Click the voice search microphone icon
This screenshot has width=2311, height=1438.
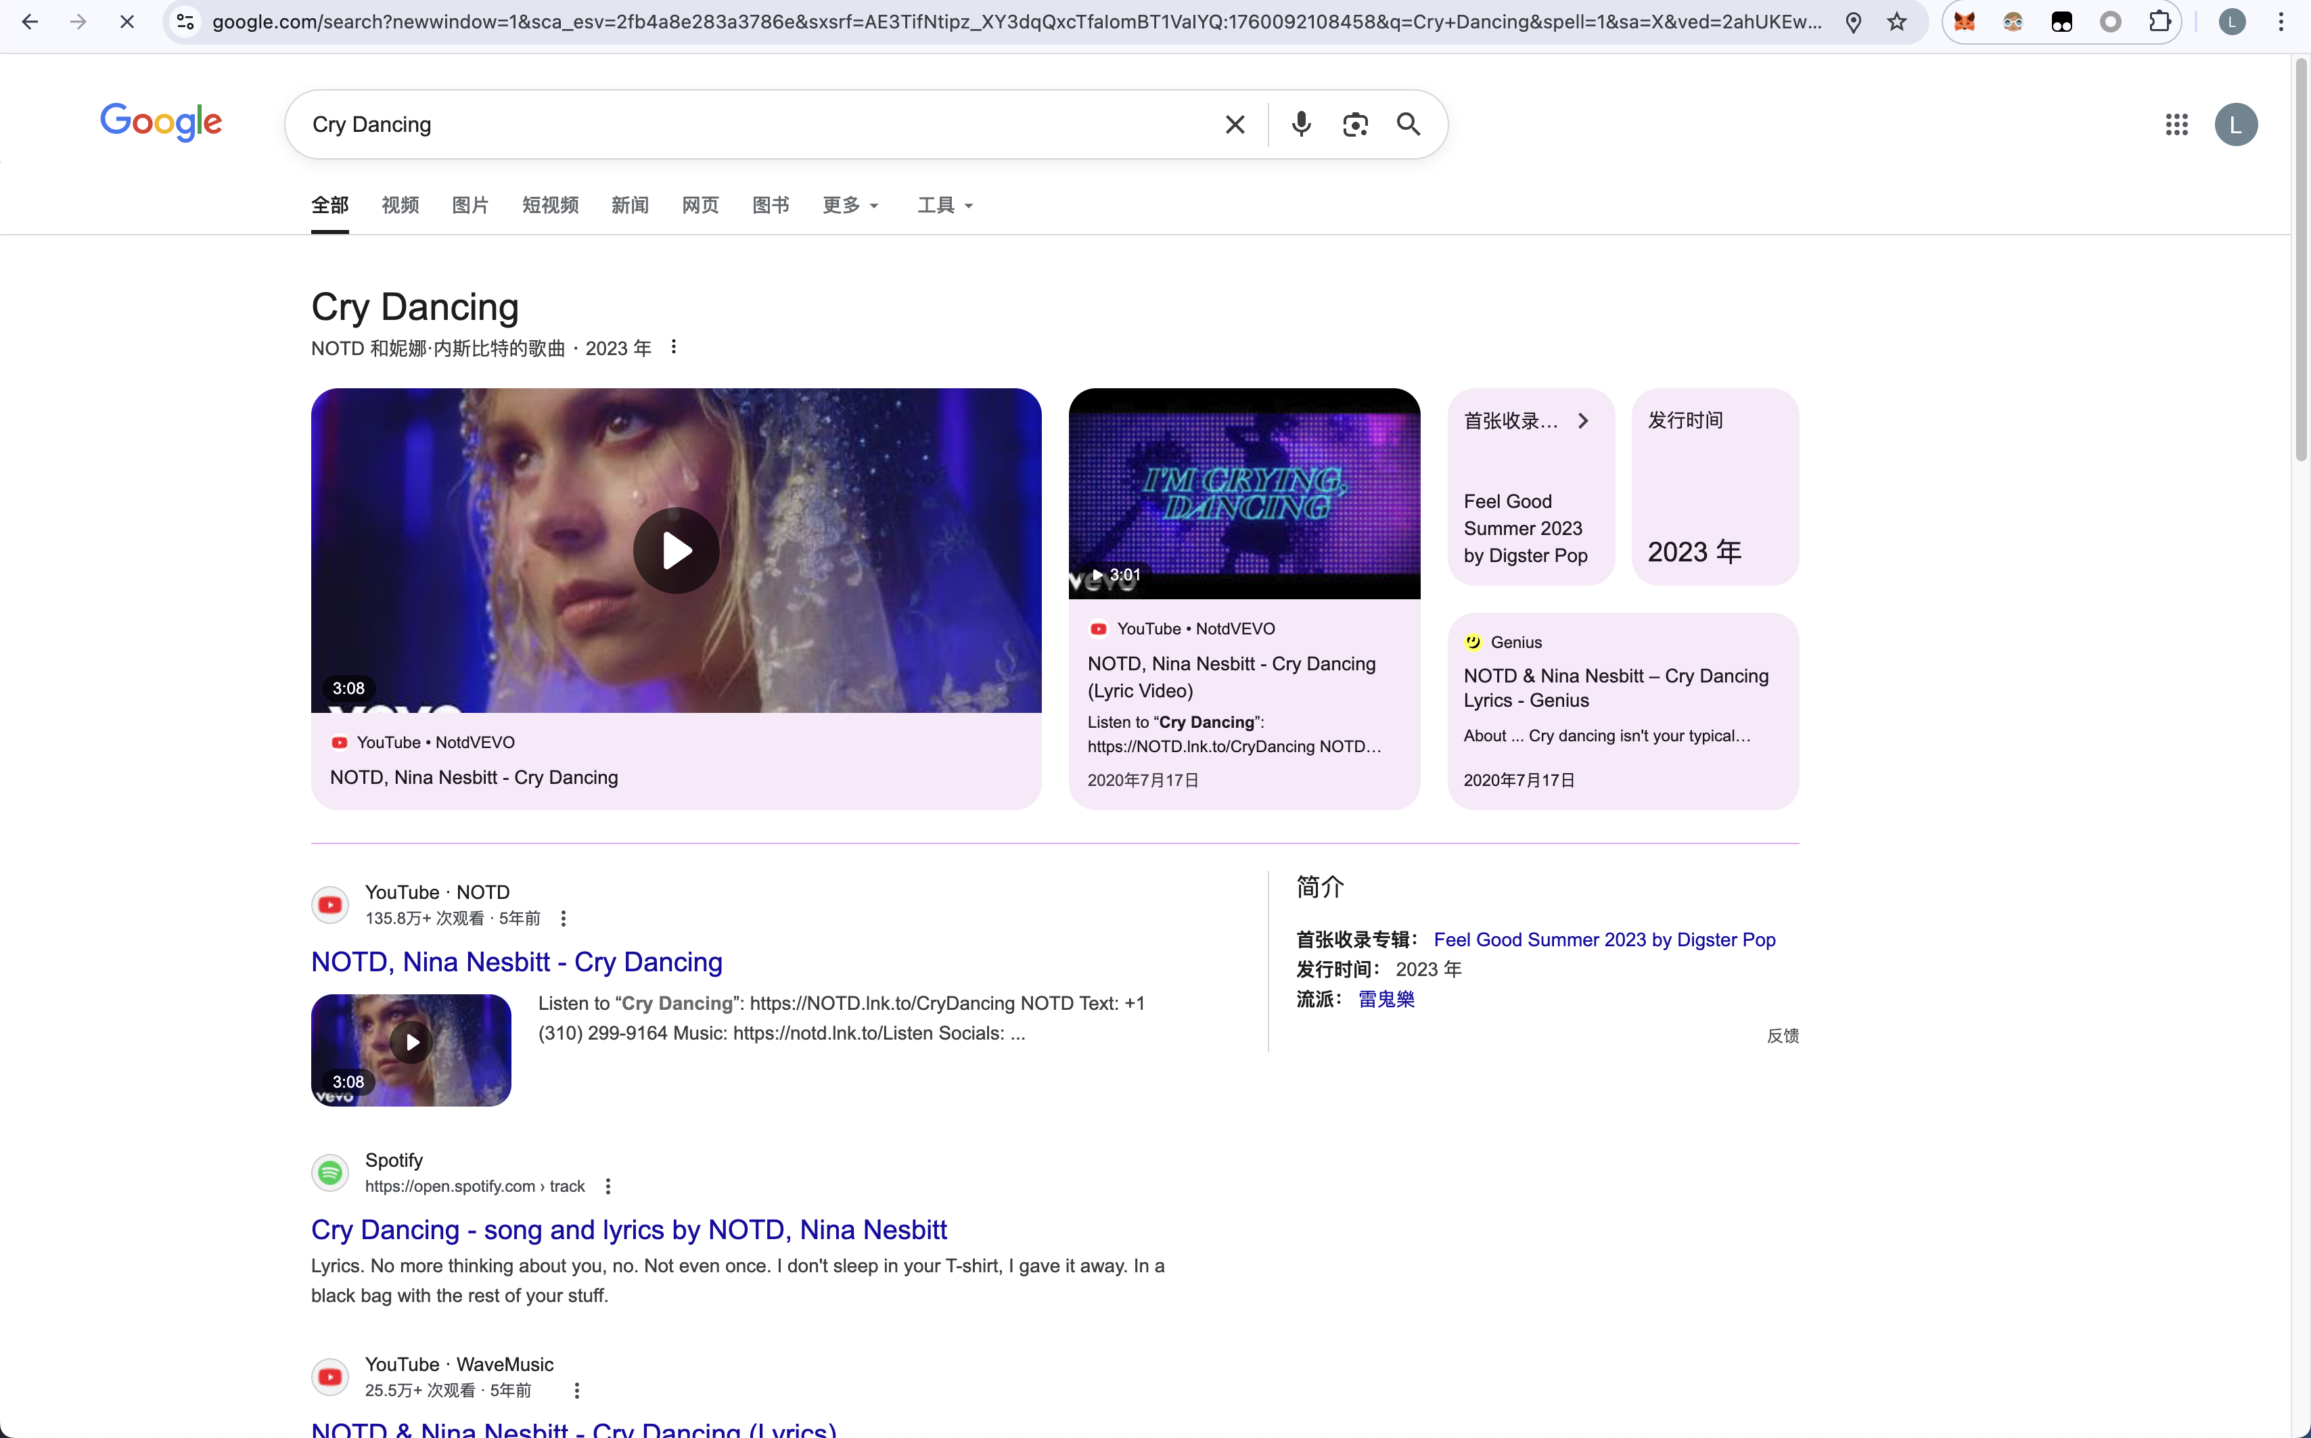point(1301,124)
